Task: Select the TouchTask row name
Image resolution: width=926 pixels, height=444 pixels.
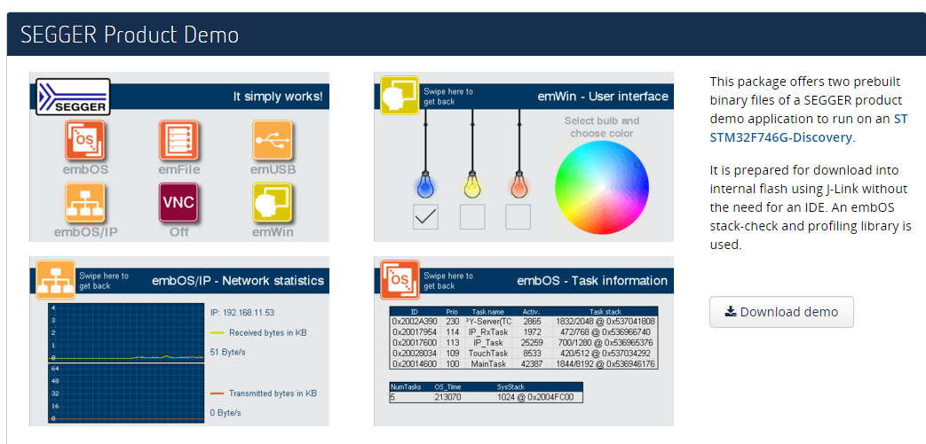Action: (488, 354)
